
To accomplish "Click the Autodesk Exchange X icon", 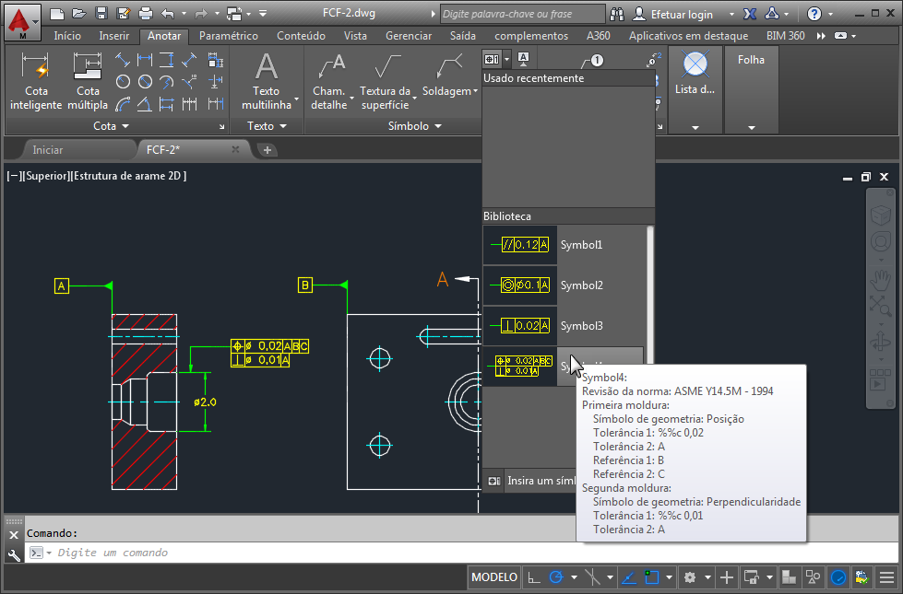I will (x=749, y=14).
